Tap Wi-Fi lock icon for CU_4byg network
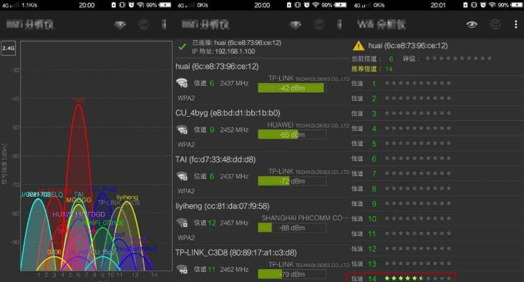 click(x=182, y=130)
